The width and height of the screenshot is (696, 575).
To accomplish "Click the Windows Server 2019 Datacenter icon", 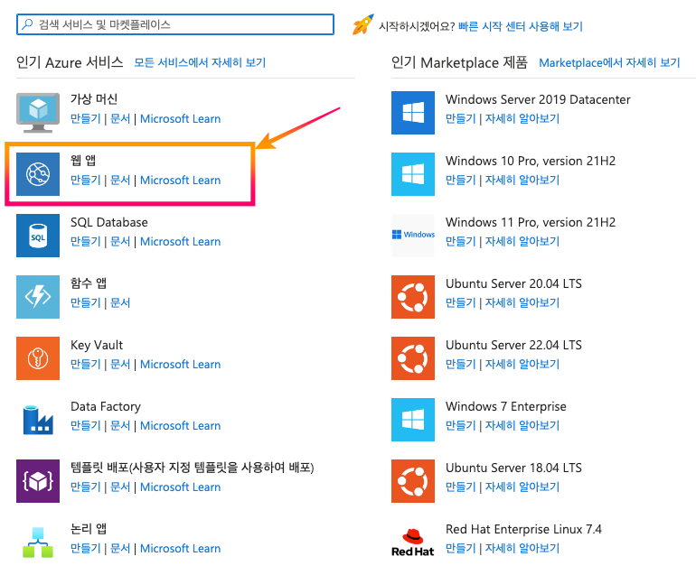I will (413, 113).
